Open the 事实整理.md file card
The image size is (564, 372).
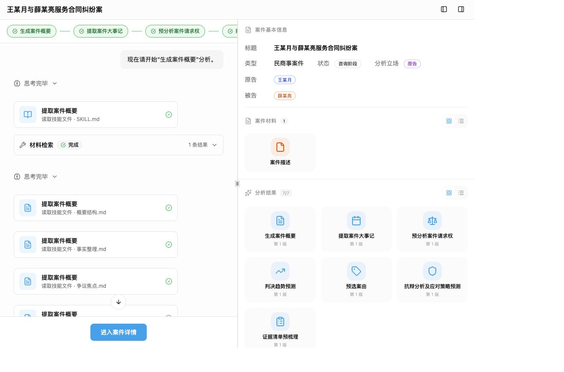(96, 245)
